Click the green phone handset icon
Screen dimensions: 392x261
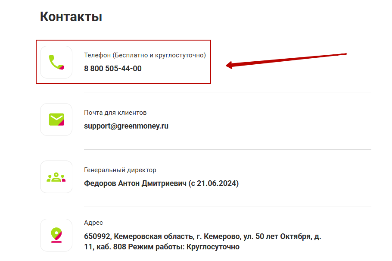(56, 62)
